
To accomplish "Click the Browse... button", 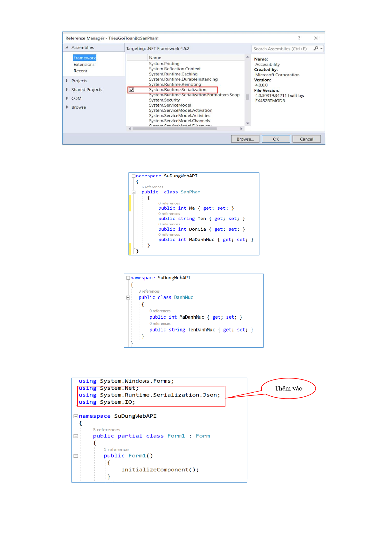I will point(245,139).
